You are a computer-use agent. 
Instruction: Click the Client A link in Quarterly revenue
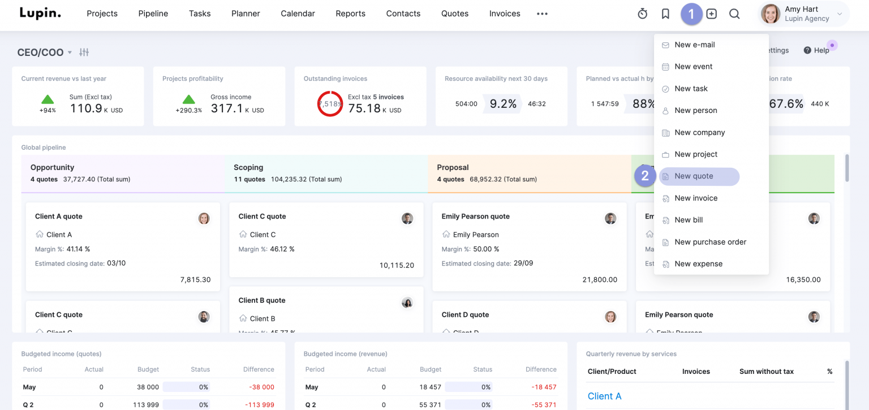[604, 396]
